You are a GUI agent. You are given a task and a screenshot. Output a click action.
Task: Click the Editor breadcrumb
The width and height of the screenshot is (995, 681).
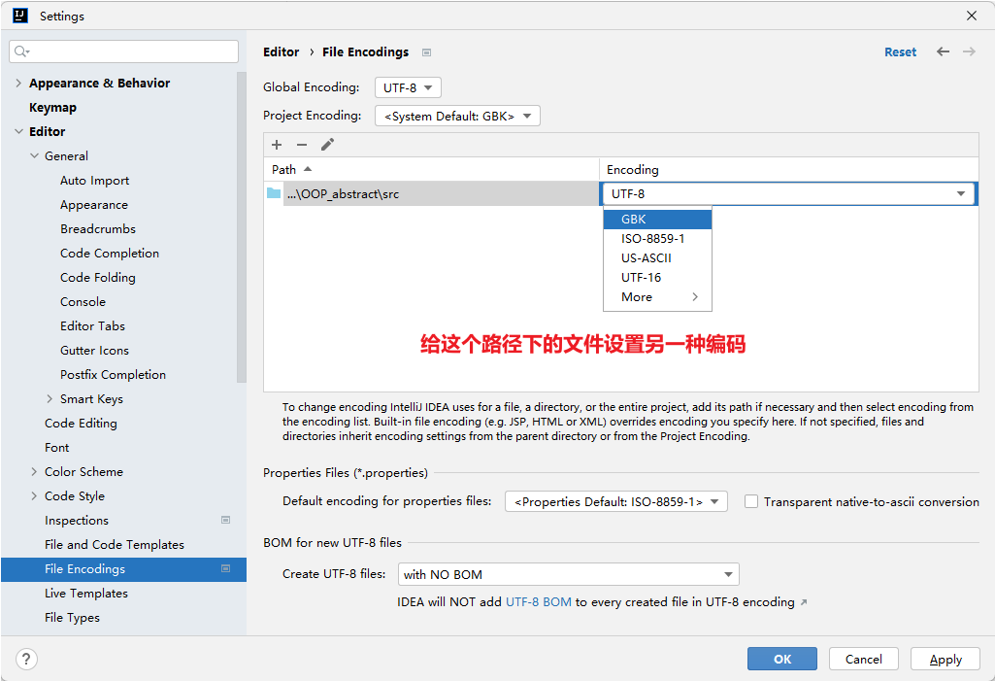coord(282,52)
